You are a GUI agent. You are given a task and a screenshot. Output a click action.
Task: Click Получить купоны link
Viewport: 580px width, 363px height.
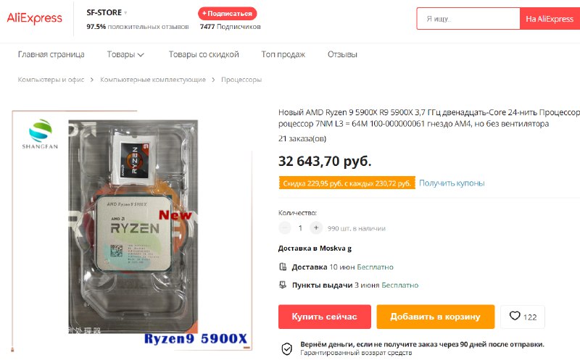[x=452, y=183]
